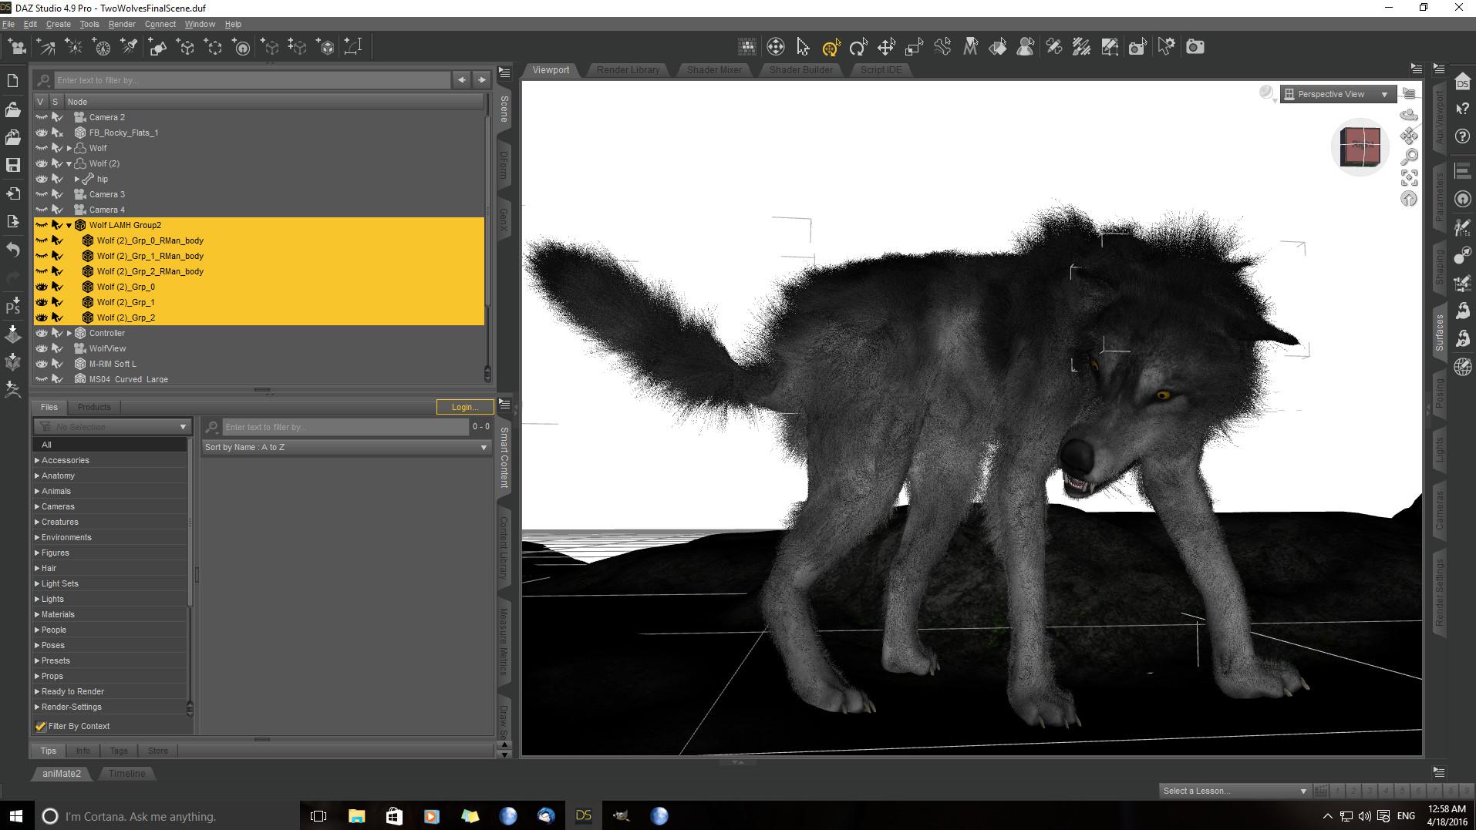Open Sort by Name dropdown
The image size is (1476, 830).
(x=346, y=447)
